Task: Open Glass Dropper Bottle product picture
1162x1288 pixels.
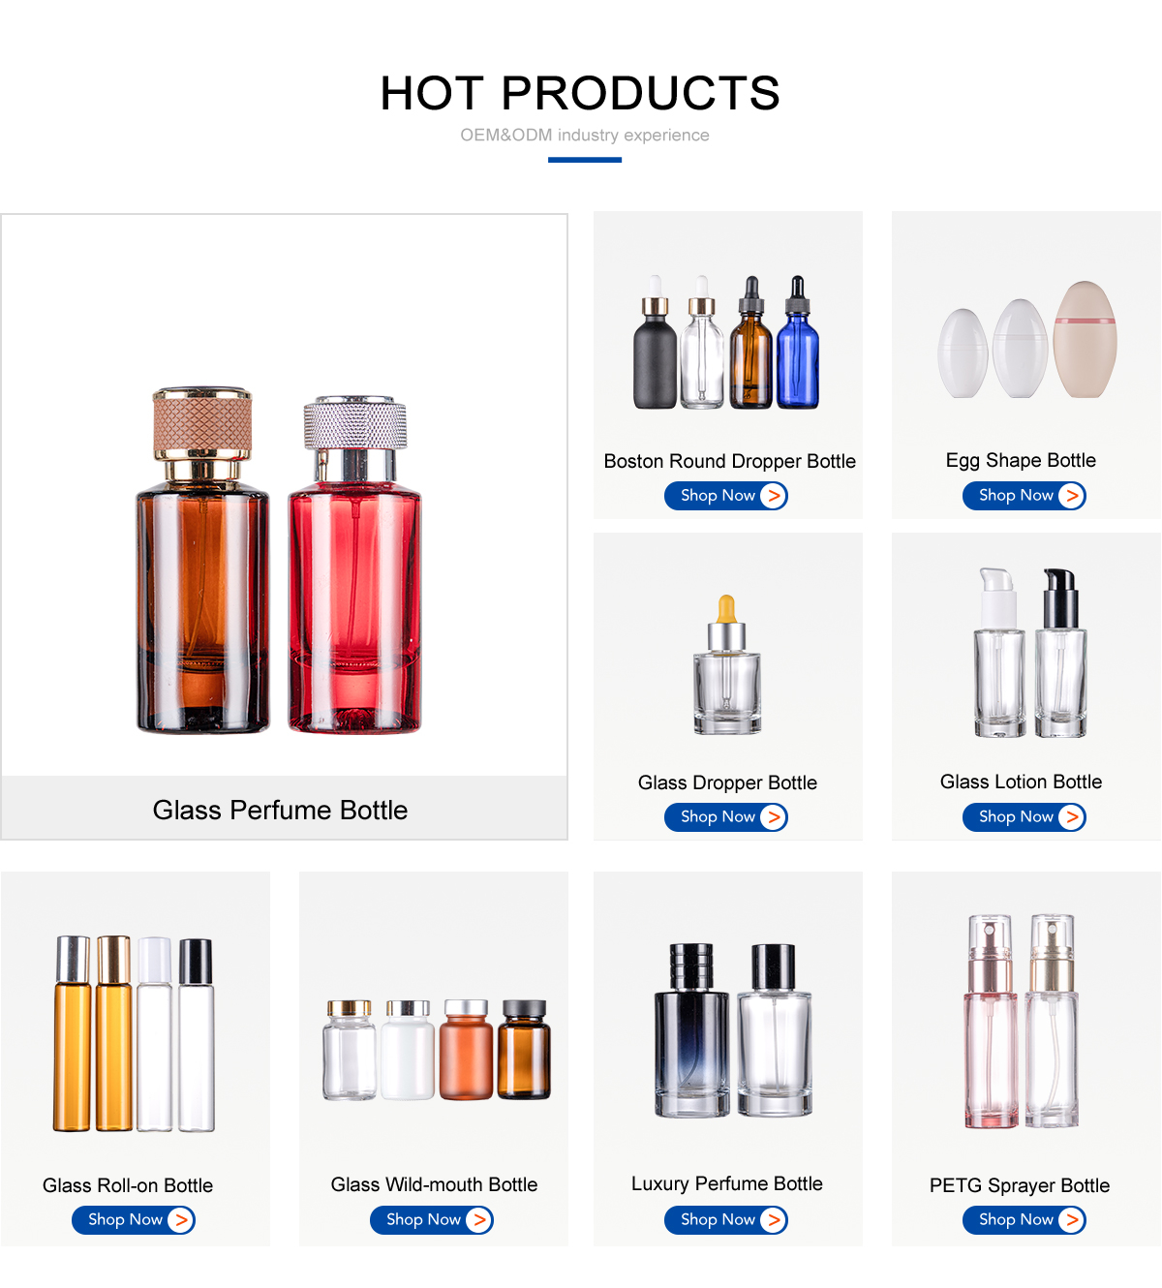Action: 727,664
